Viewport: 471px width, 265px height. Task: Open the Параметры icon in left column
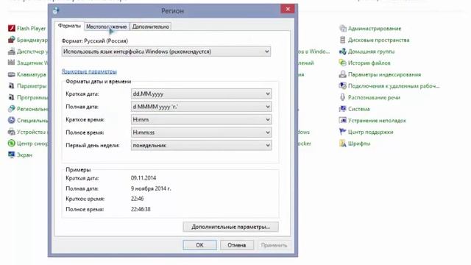pos(12,86)
